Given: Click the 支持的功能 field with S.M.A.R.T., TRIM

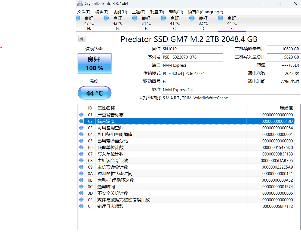Looking at the screenshot, I should [x=231, y=98].
